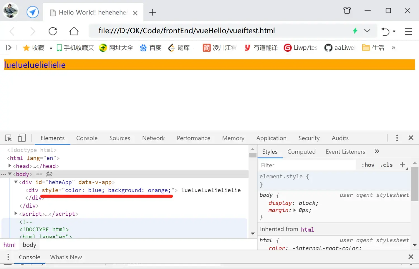
Task: Click the 收藏 star bookmark button
Action: (x=34, y=48)
